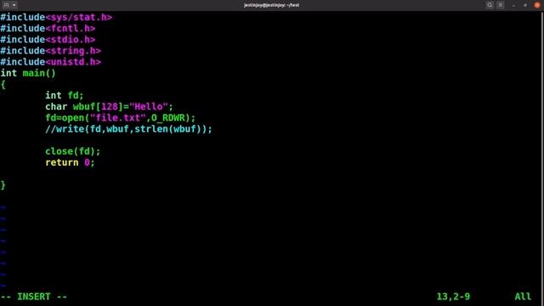Click the "file.txt" string
Screen dimensions: 544x306
coord(117,117)
